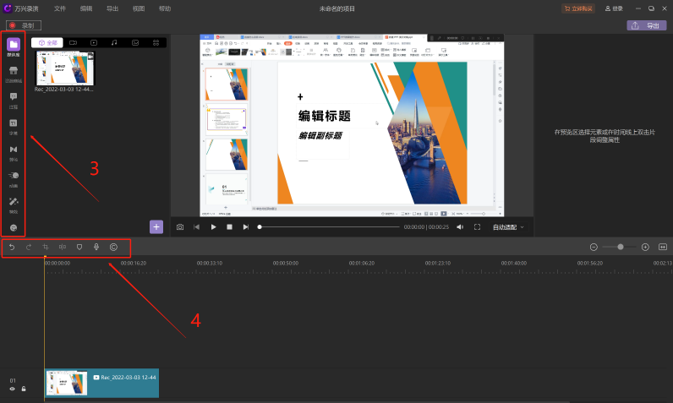Viewport: 673px width, 403px height.
Task: Toggle track 01 visibility eye
Action: [x=12, y=389]
